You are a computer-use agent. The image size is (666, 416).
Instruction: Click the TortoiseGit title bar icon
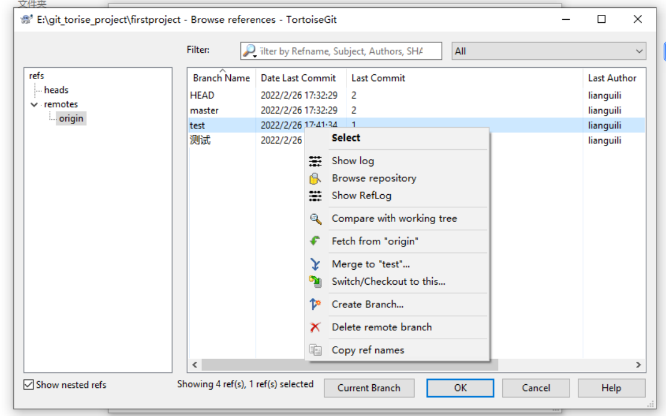tap(26, 20)
